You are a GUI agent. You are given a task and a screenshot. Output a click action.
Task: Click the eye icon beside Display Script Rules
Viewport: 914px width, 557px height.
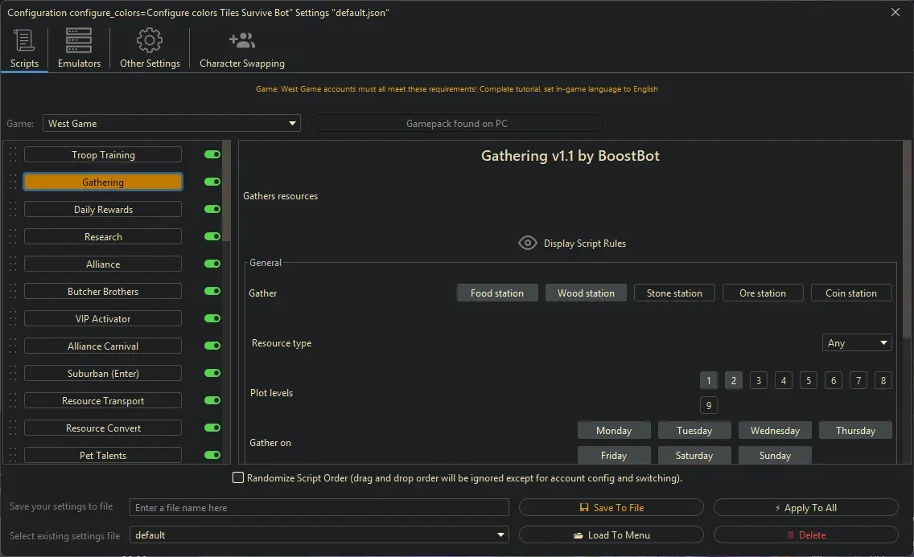pyautogui.click(x=528, y=244)
